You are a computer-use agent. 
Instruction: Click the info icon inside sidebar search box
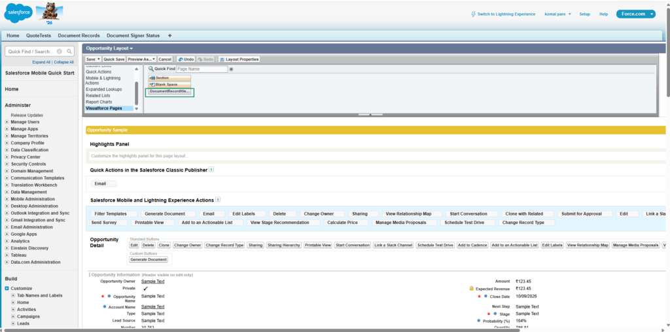point(60,51)
